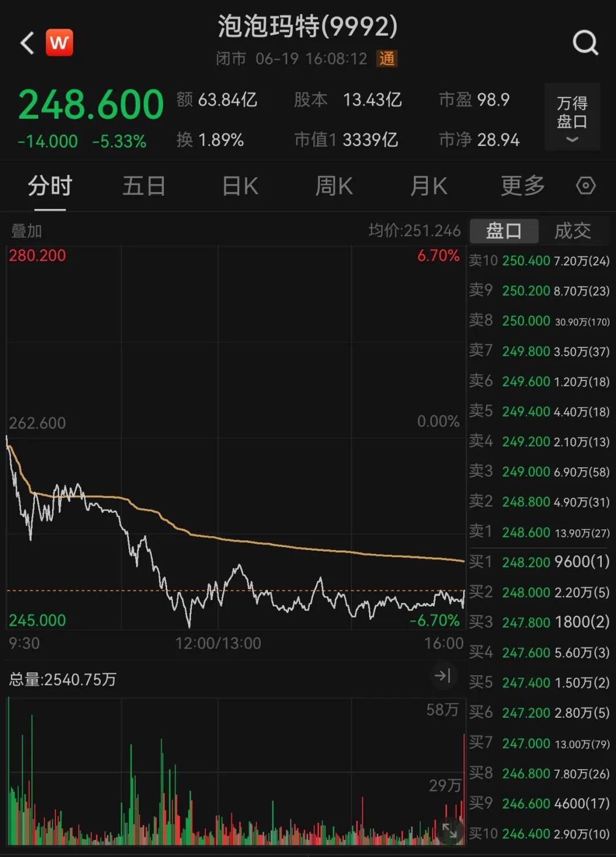Select 买10 row at 246.400
Image resolution: width=616 pixels, height=857 pixels.
pos(539,834)
